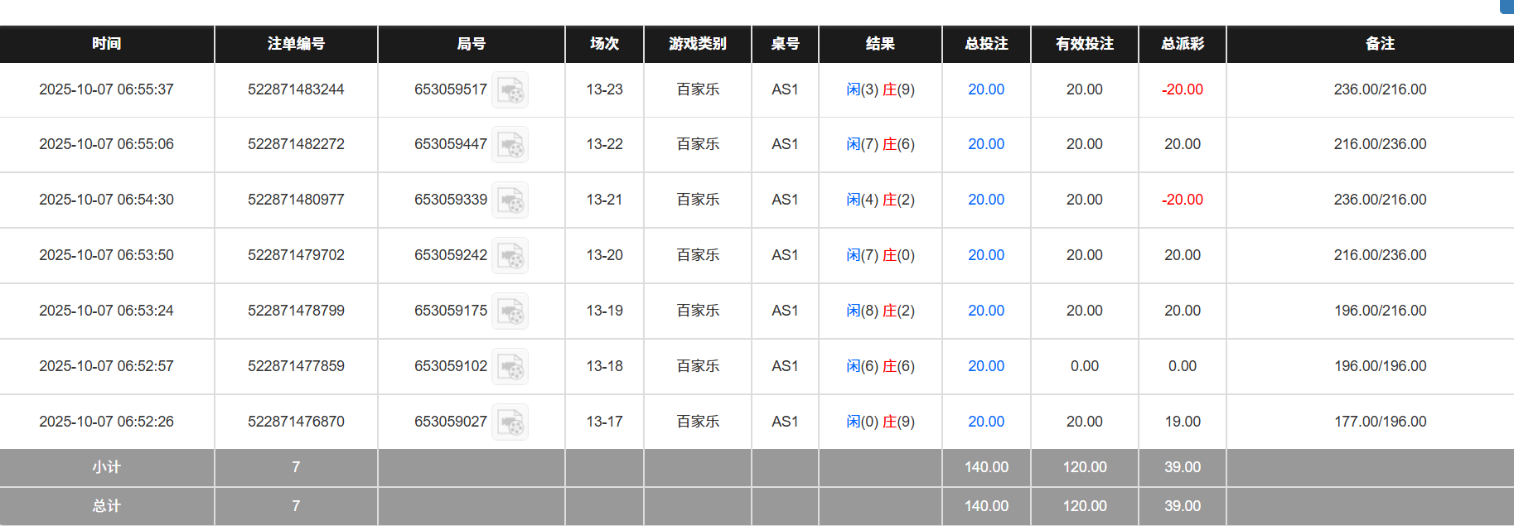Open video replay icon for round 653059102
This screenshot has width=1514, height=526.
coord(510,367)
